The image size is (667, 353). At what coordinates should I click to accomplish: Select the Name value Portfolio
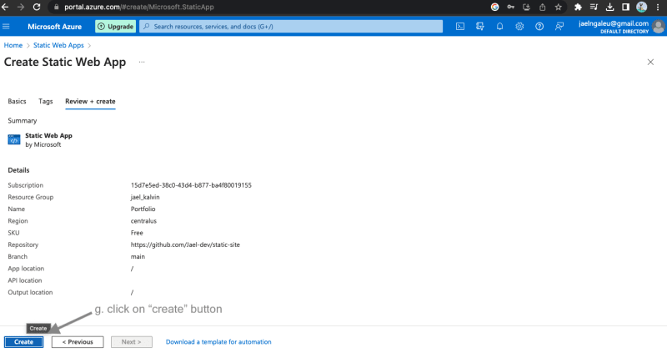tap(143, 209)
